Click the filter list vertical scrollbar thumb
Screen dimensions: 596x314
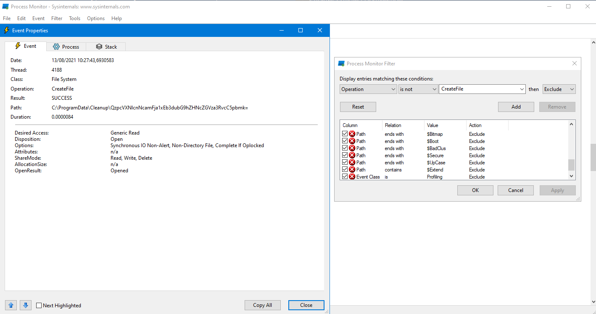click(571, 165)
